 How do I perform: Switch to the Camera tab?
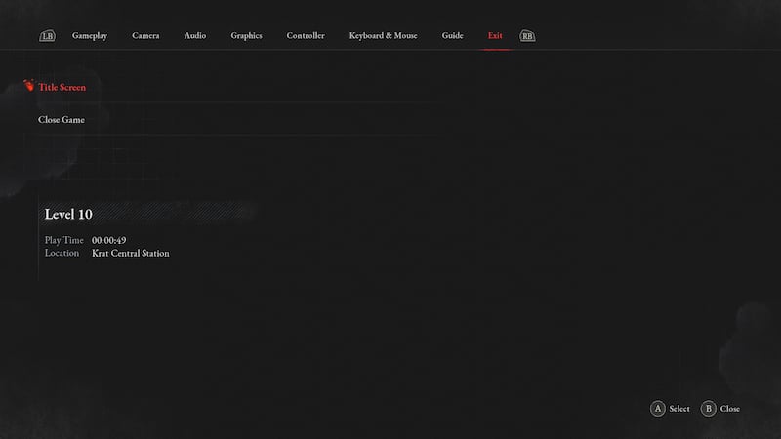(145, 36)
